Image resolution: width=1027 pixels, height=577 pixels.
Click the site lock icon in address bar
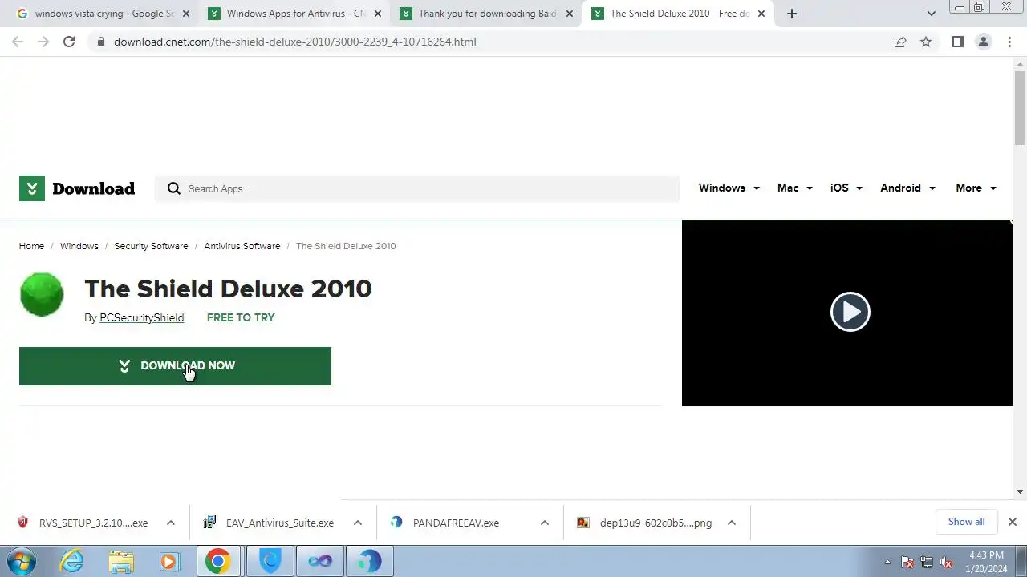[x=100, y=42]
